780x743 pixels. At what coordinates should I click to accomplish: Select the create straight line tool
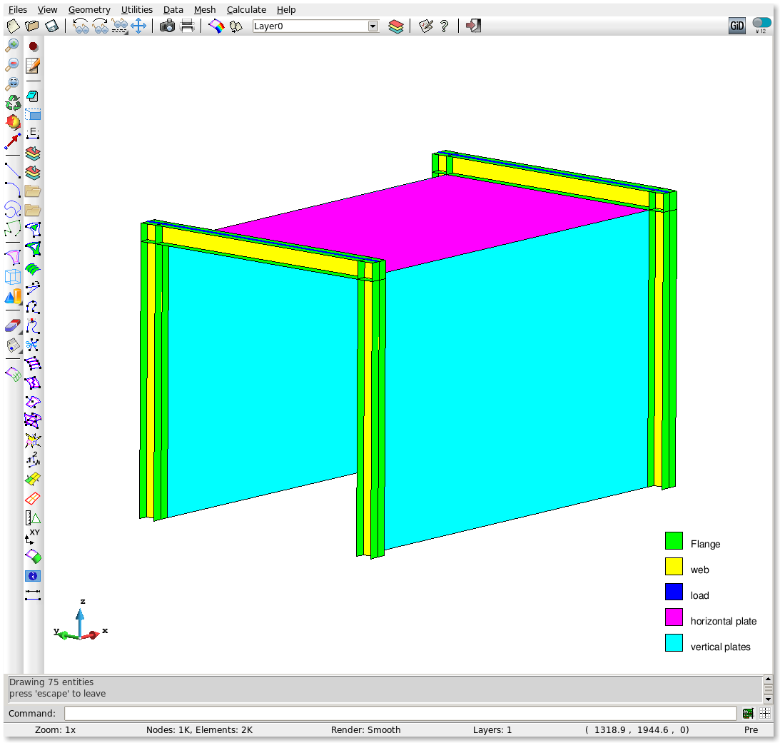[x=12, y=170]
